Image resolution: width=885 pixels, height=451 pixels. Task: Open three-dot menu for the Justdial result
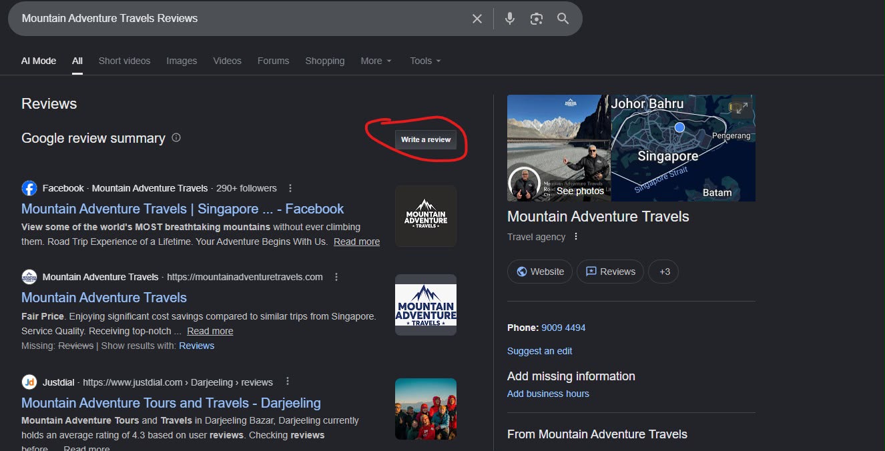tap(288, 382)
